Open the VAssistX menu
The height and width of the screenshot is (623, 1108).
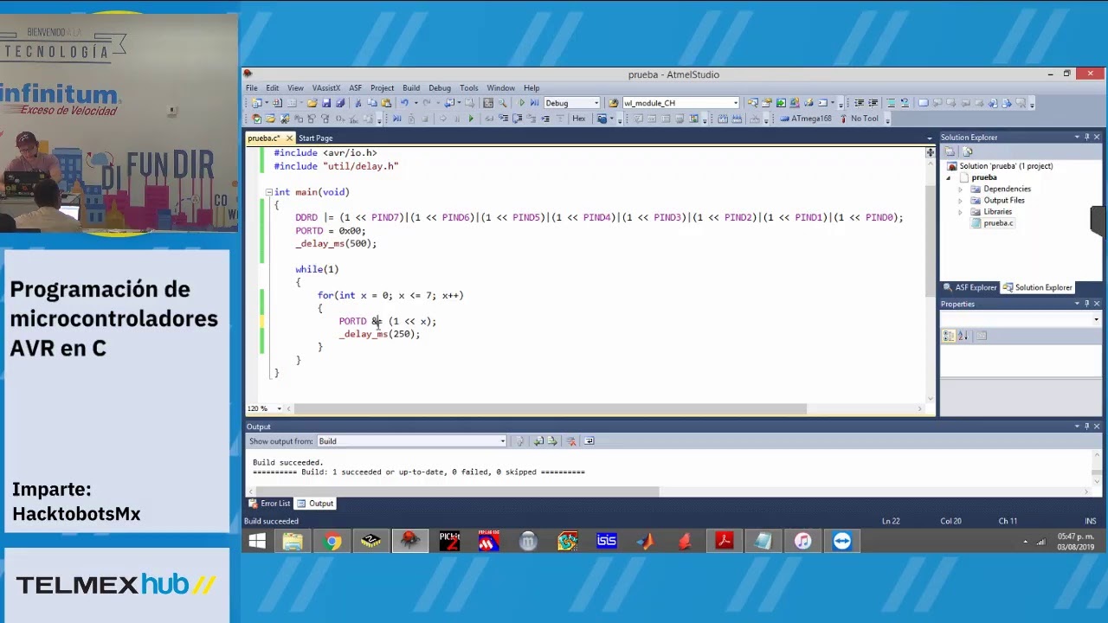[326, 88]
